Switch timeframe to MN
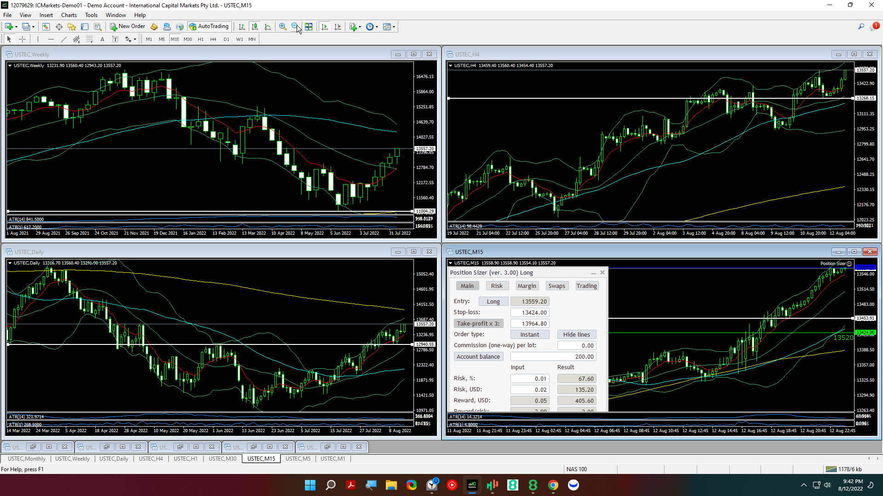Screen dimensions: 883x496 tap(252, 39)
